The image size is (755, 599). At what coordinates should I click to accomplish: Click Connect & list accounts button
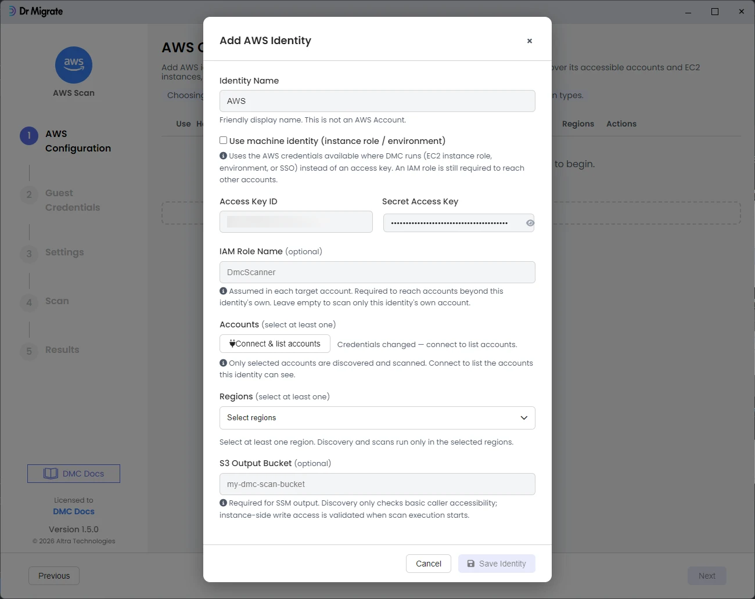(275, 344)
